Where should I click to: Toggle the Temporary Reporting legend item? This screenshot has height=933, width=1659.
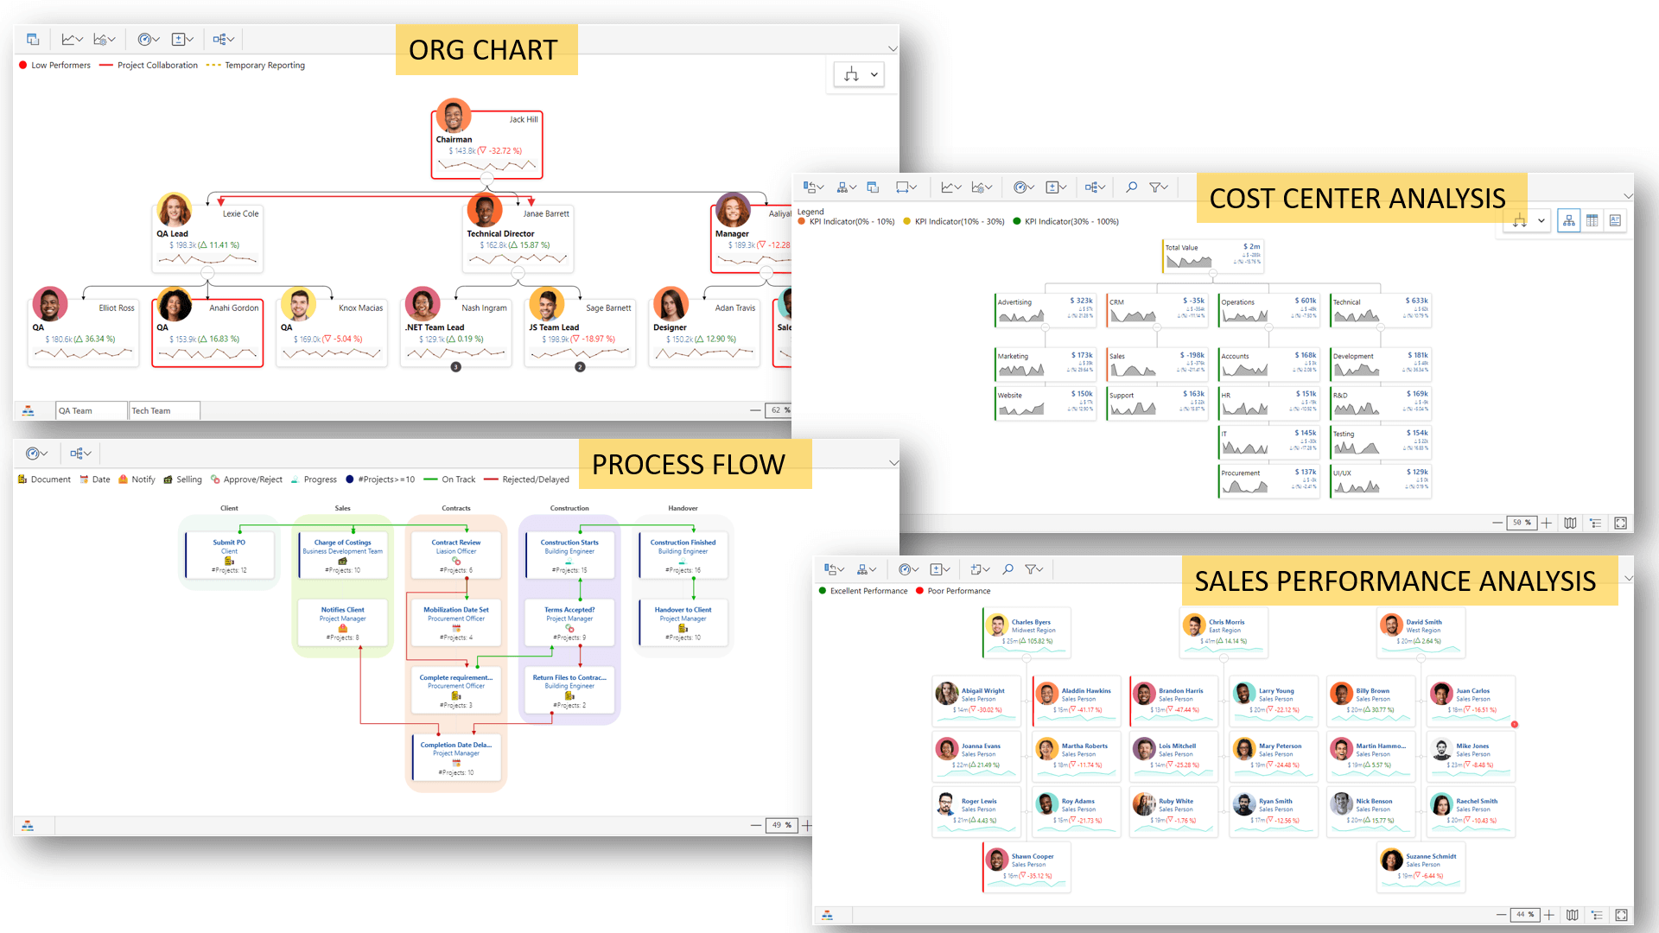pyautogui.click(x=256, y=66)
